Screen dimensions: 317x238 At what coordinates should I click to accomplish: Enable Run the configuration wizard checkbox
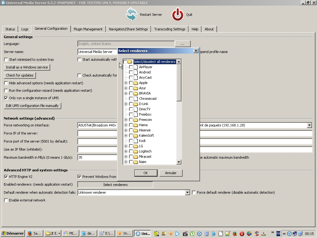(6, 90)
